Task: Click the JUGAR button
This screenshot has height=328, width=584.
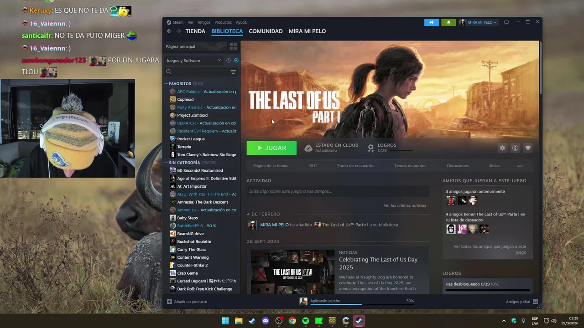Action: [271, 148]
